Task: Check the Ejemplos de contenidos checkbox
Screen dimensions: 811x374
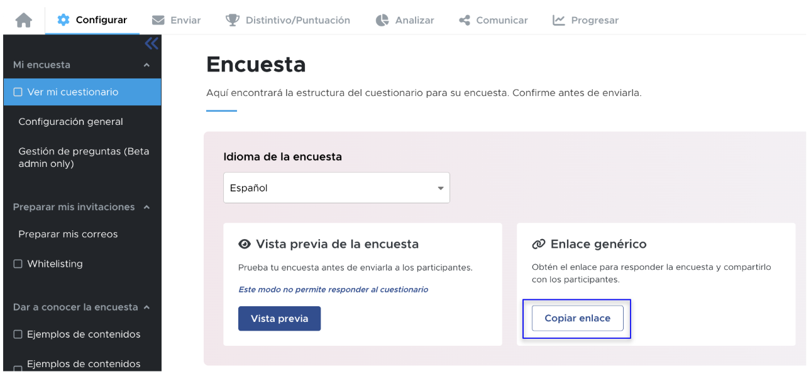Action: [18, 334]
